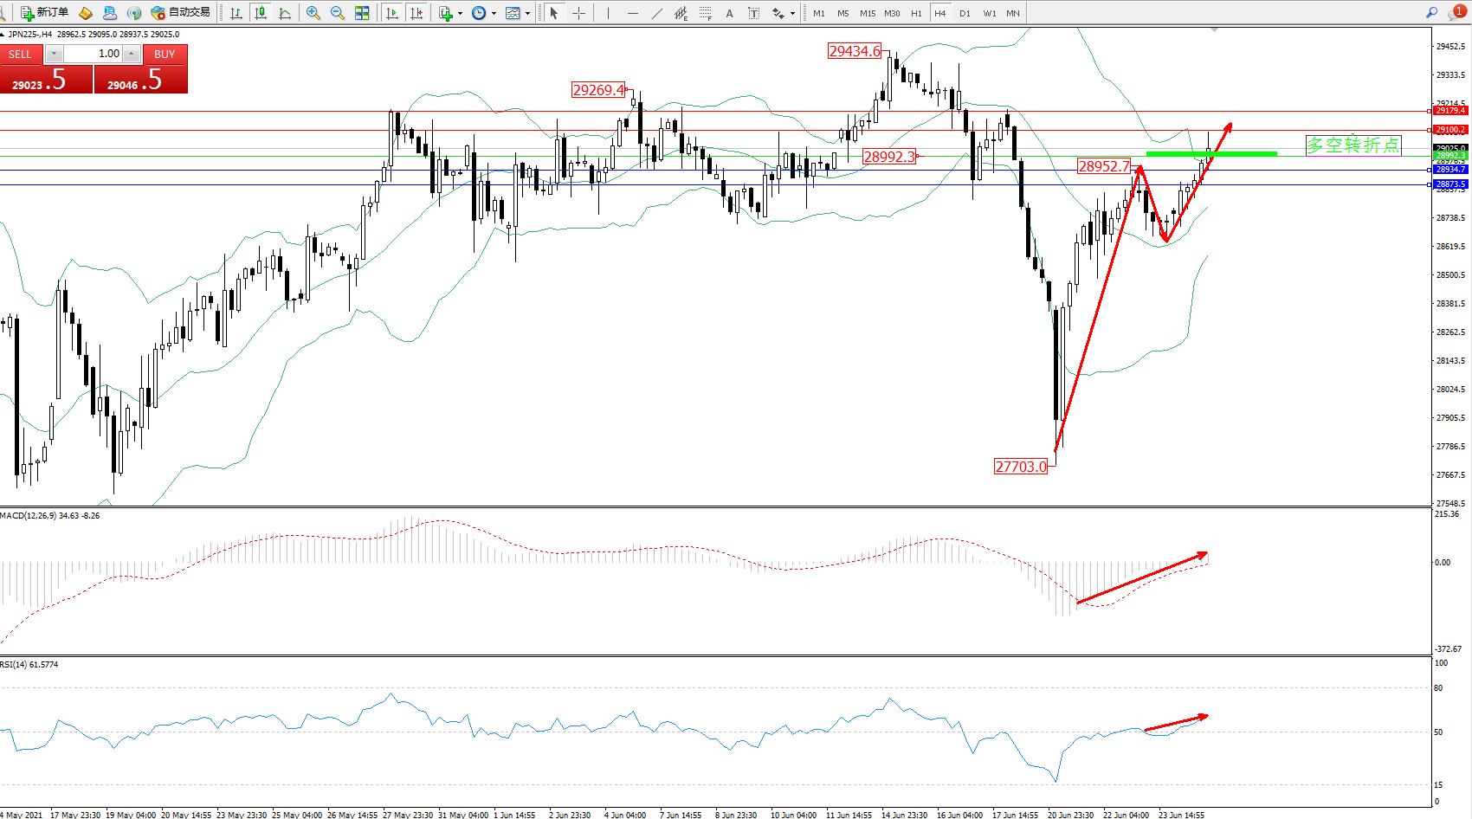The height and width of the screenshot is (819, 1472).
Task: Switch chart to line chart mode
Action: coord(285,13)
